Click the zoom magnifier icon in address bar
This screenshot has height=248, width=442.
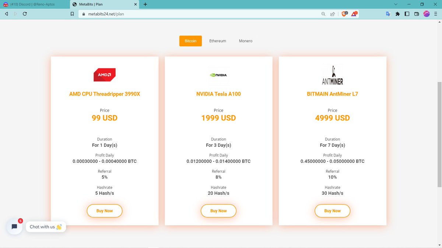pyautogui.click(x=323, y=14)
